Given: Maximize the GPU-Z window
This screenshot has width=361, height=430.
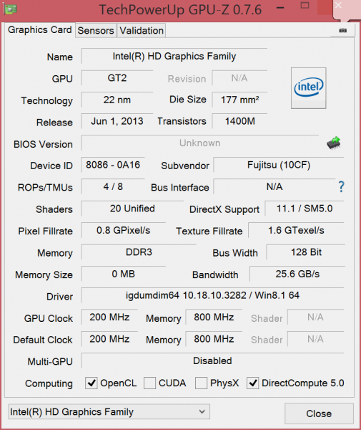Looking at the screenshot, I should [305, 5].
